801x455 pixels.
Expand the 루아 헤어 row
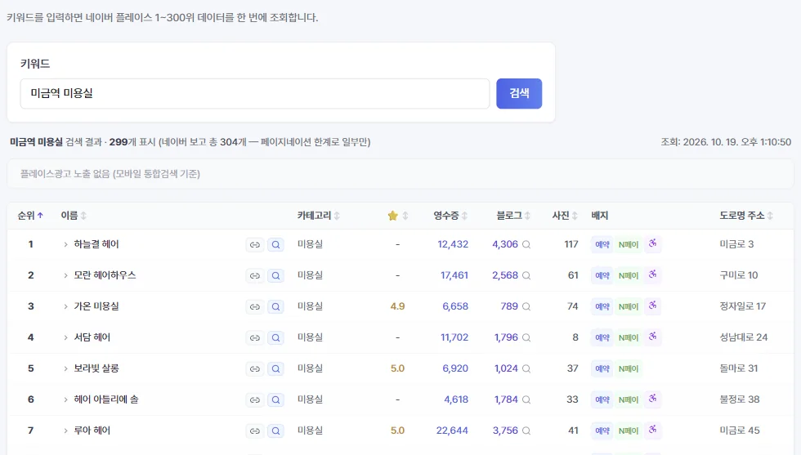tap(65, 431)
